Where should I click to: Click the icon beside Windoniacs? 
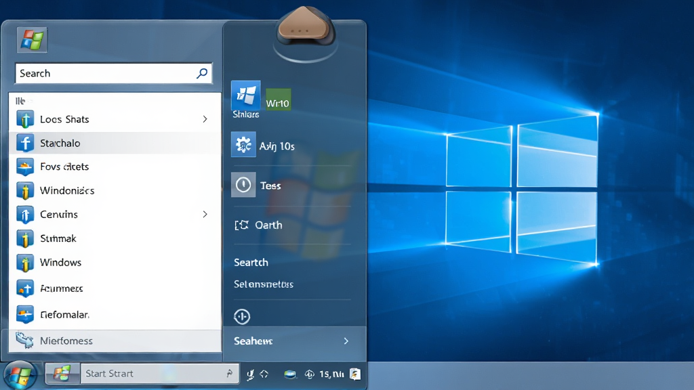[x=25, y=190]
